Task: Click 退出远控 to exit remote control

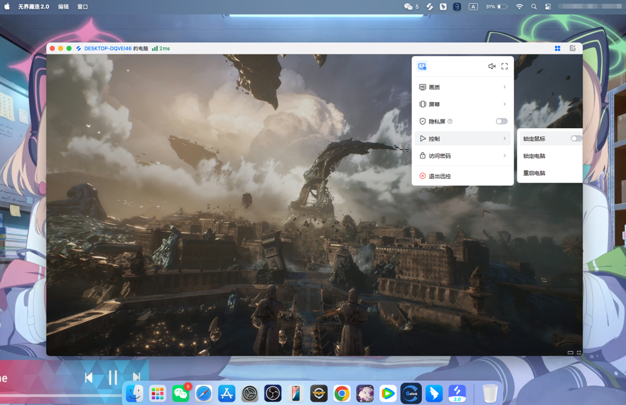Action: [439, 176]
